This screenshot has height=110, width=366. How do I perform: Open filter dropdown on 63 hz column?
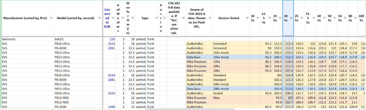[x=345, y=18]
